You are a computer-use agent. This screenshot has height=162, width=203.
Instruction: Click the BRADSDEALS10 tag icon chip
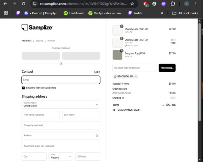point(115,77)
